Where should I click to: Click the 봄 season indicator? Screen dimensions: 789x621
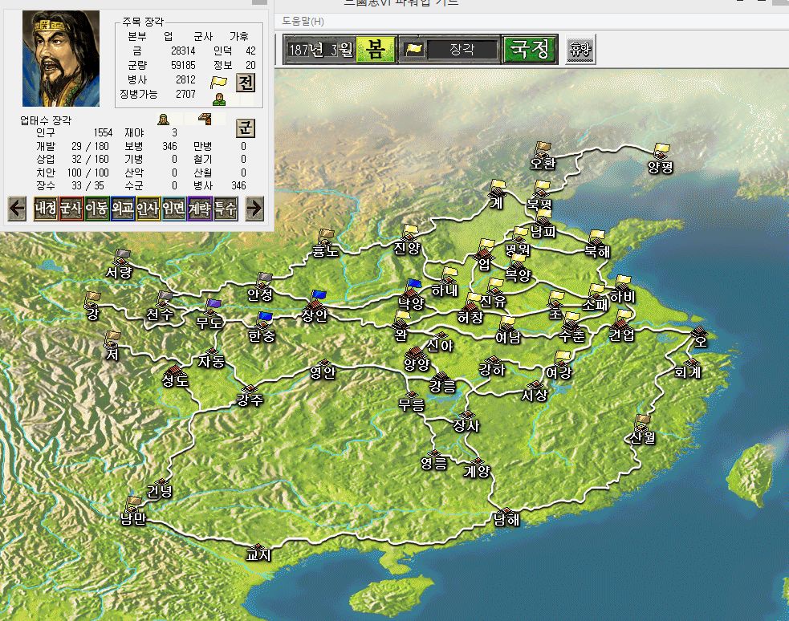[x=375, y=50]
